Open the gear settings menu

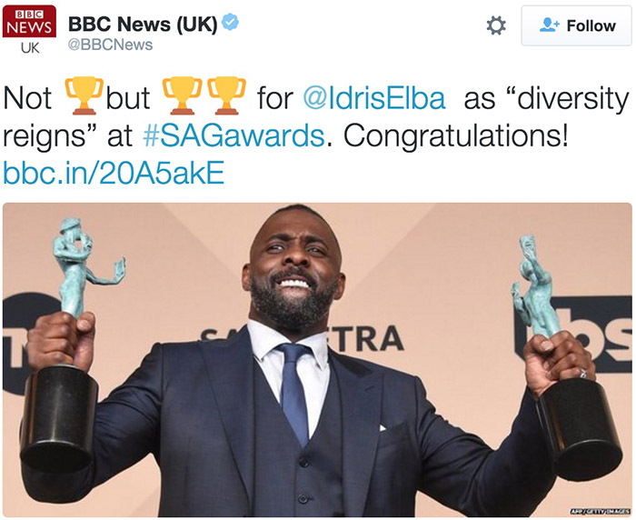coord(496,25)
